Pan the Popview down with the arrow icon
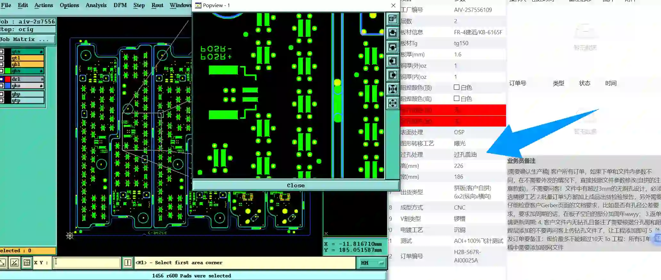 click(392, 47)
